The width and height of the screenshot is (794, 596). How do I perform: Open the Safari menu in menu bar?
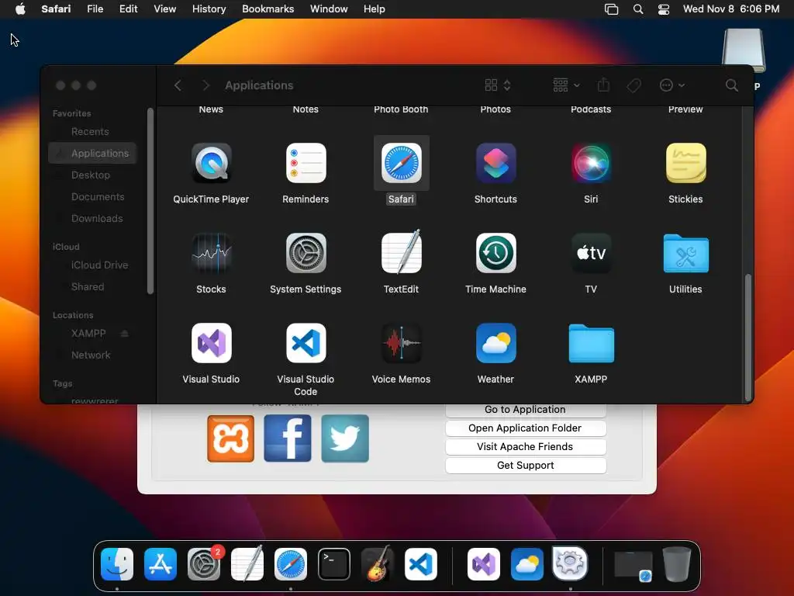coord(56,9)
